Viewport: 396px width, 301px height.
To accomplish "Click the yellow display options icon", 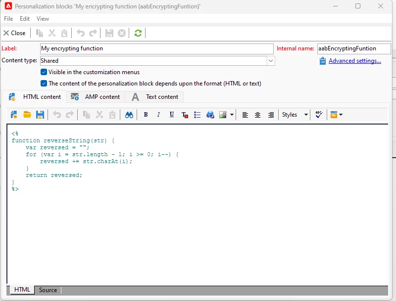I will coord(334,115).
